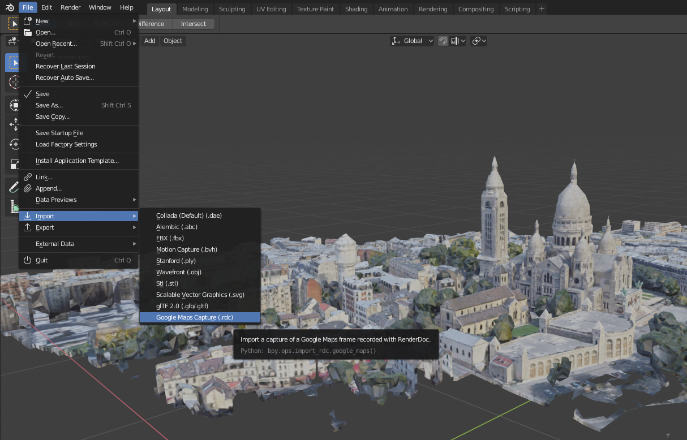The image size is (687, 440).
Task: Click Save As... in File menu
Action: pyautogui.click(x=49, y=105)
